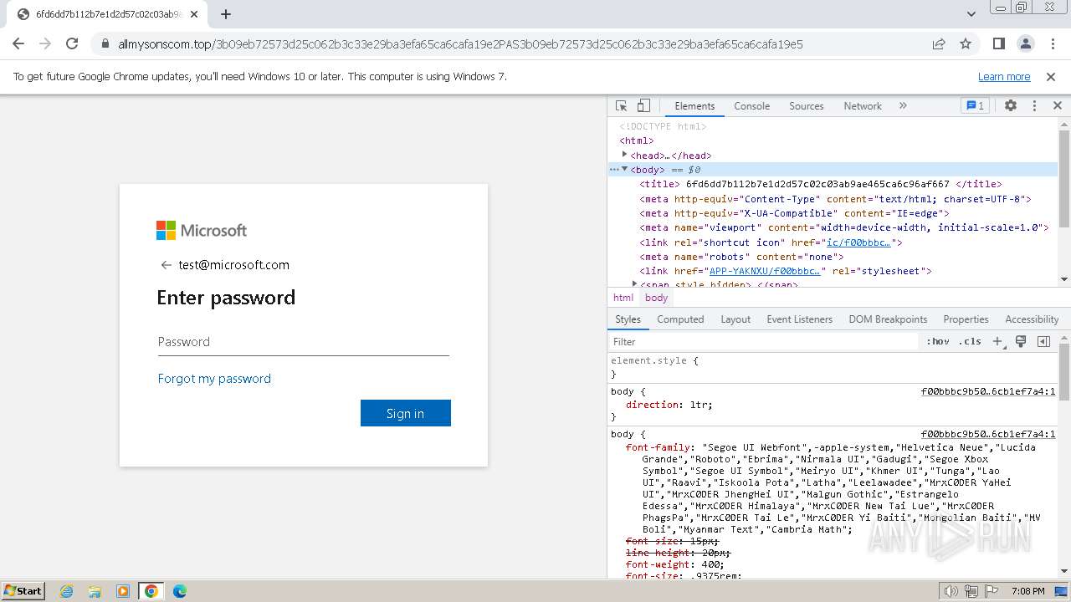Screen dimensions: 1071x602
Task: Dismiss the Chrome update notification bar
Action: (1051, 76)
